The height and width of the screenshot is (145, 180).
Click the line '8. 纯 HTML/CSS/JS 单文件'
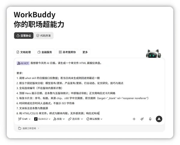58,113
